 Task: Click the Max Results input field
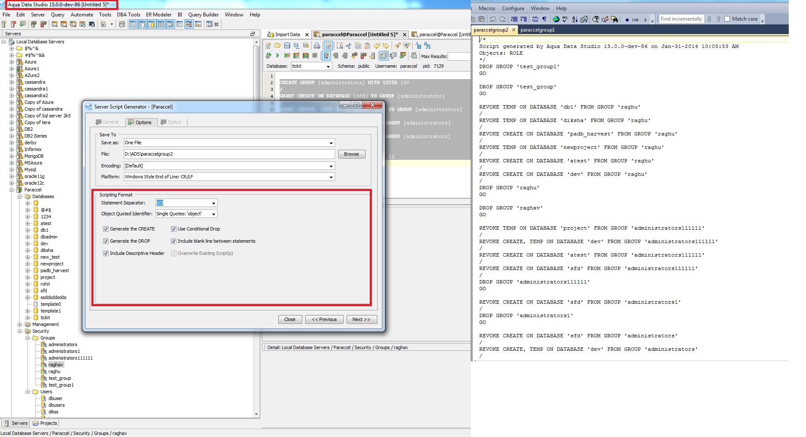tap(459, 56)
